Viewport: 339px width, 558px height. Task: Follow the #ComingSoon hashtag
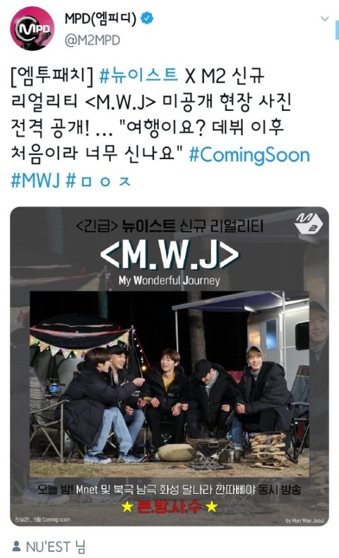pos(249,155)
